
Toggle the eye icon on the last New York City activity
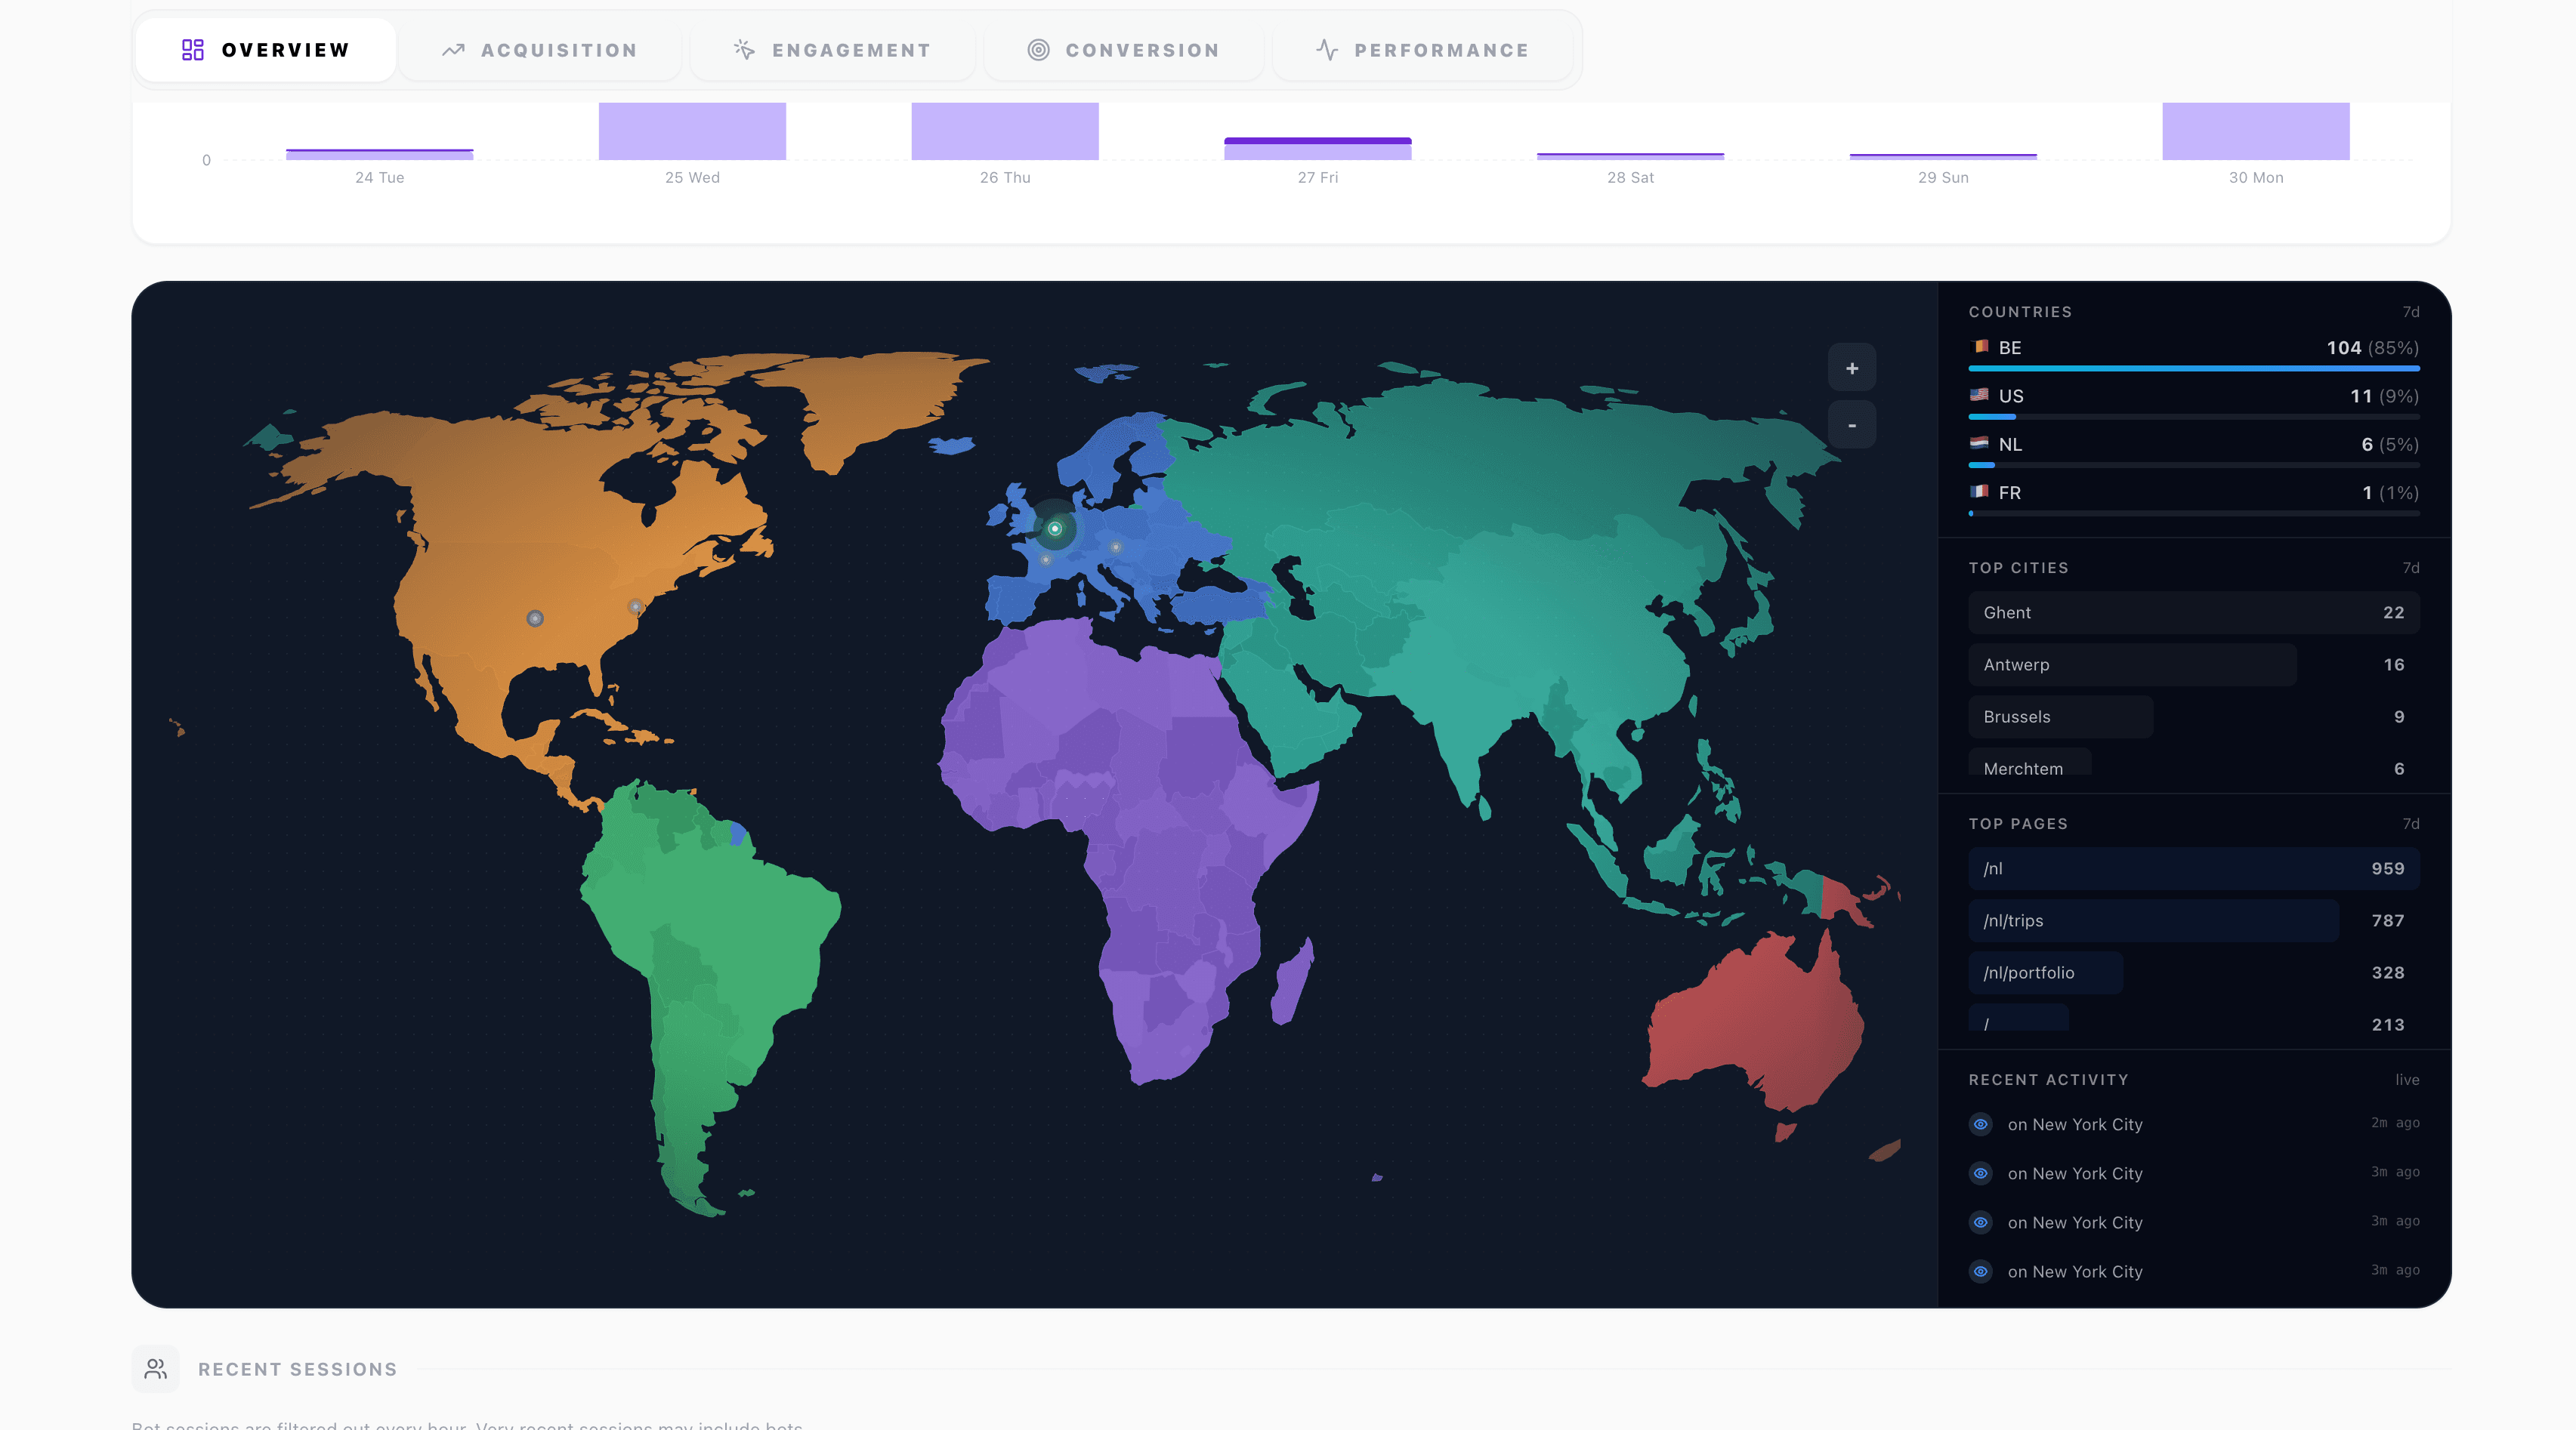click(x=1981, y=1272)
